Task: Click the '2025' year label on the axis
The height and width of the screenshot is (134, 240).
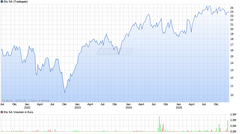Action: 179,108
